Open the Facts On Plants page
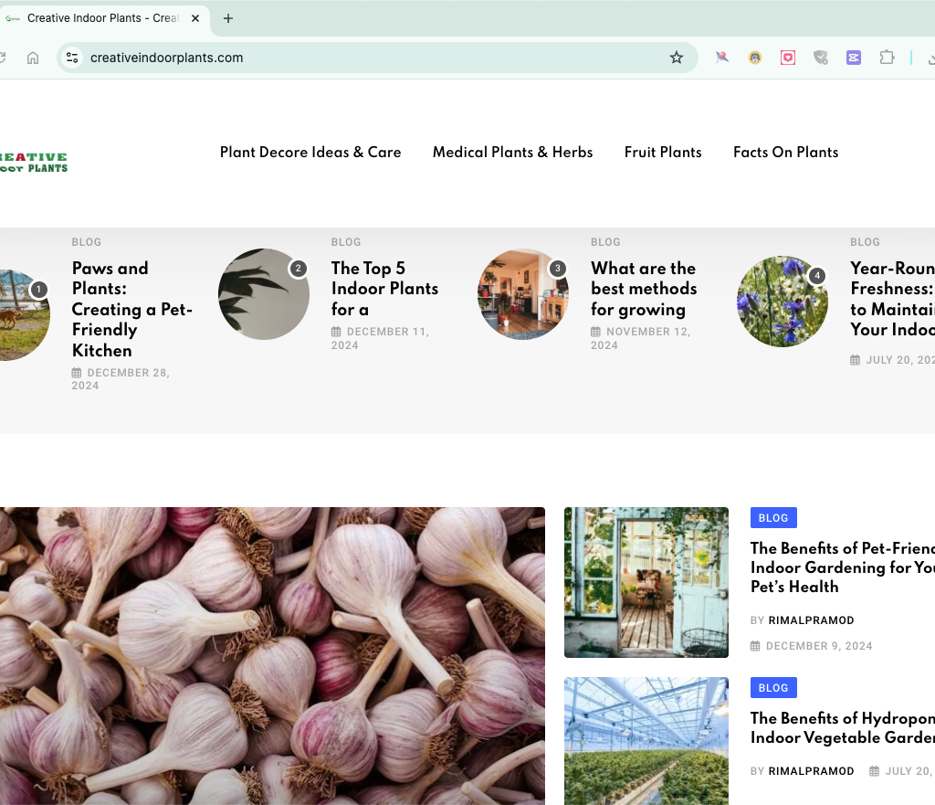The height and width of the screenshot is (805, 935). click(x=785, y=153)
